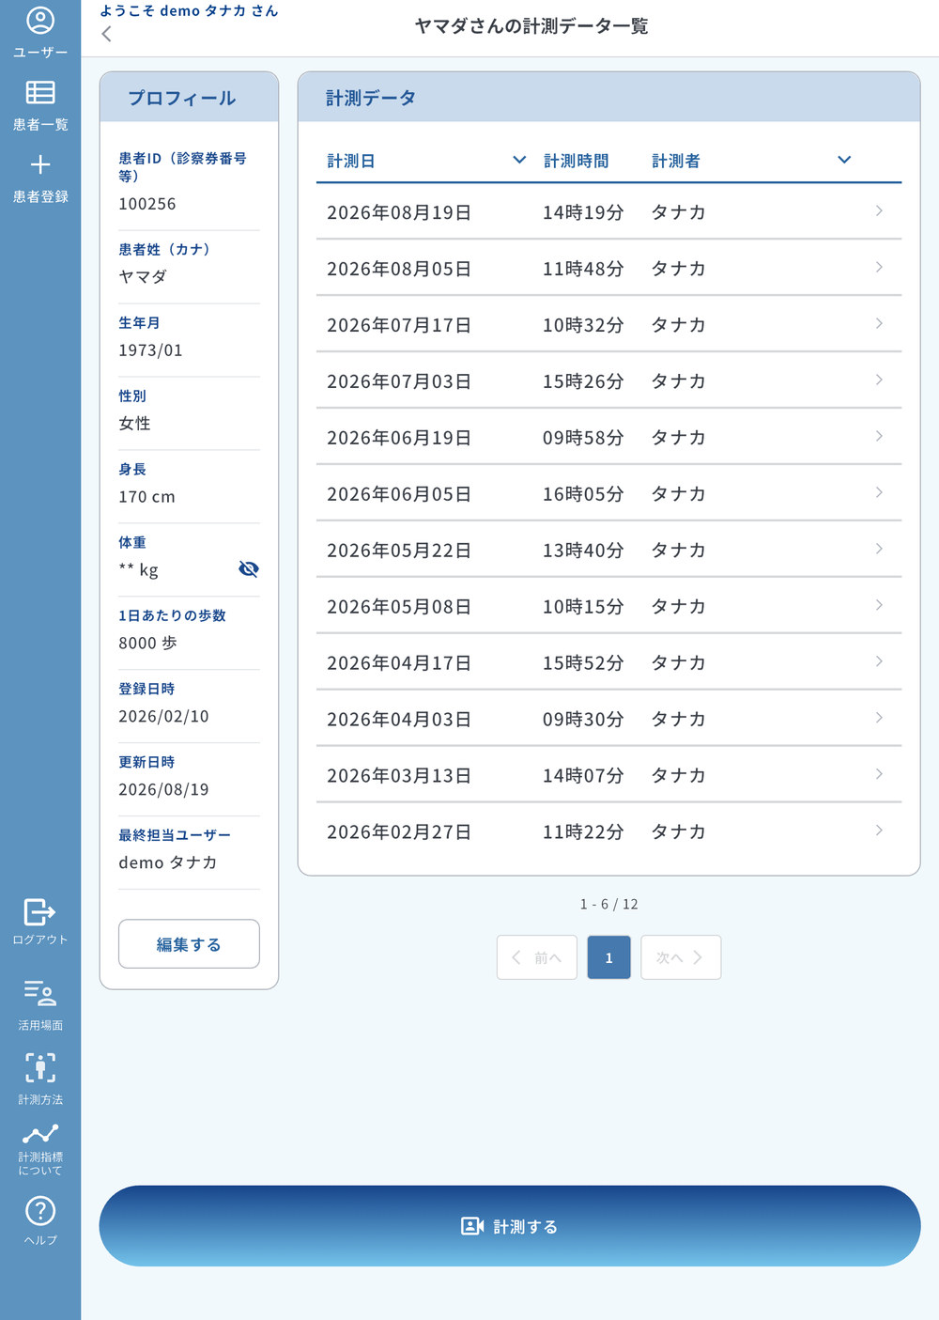Open 計測指標について chart icon
Image resolution: width=939 pixels, height=1320 pixels.
tap(40, 1134)
